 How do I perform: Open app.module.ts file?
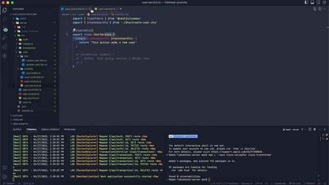click(x=31, y=94)
